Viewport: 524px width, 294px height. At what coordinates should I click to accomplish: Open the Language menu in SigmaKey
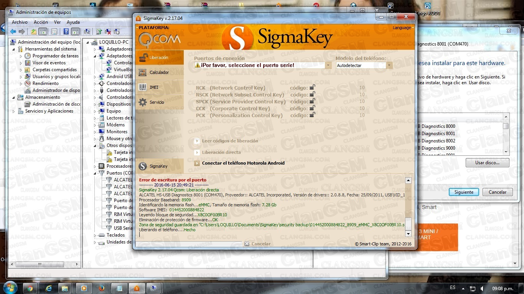(402, 28)
